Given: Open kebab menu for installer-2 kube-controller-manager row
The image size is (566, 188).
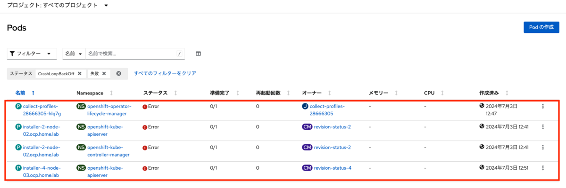Looking at the screenshot, I should [x=543, y=147].
